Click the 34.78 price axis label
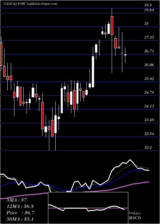This screenshot has height=224, width=160. (149, 92)
